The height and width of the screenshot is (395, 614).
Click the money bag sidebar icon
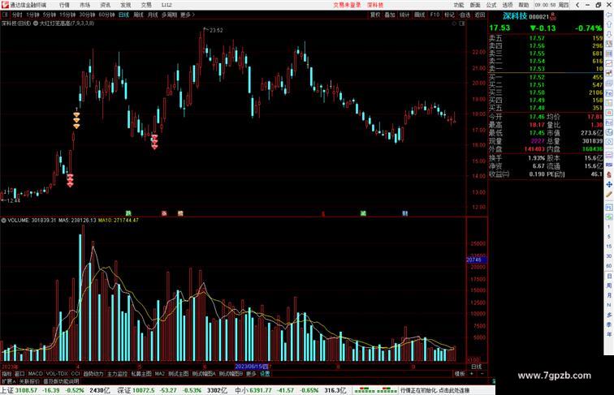tap(609, 174)
